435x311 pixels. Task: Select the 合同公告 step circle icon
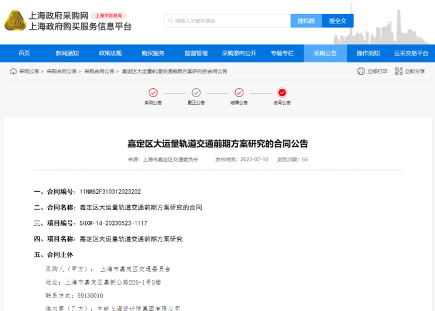(282, 92)
